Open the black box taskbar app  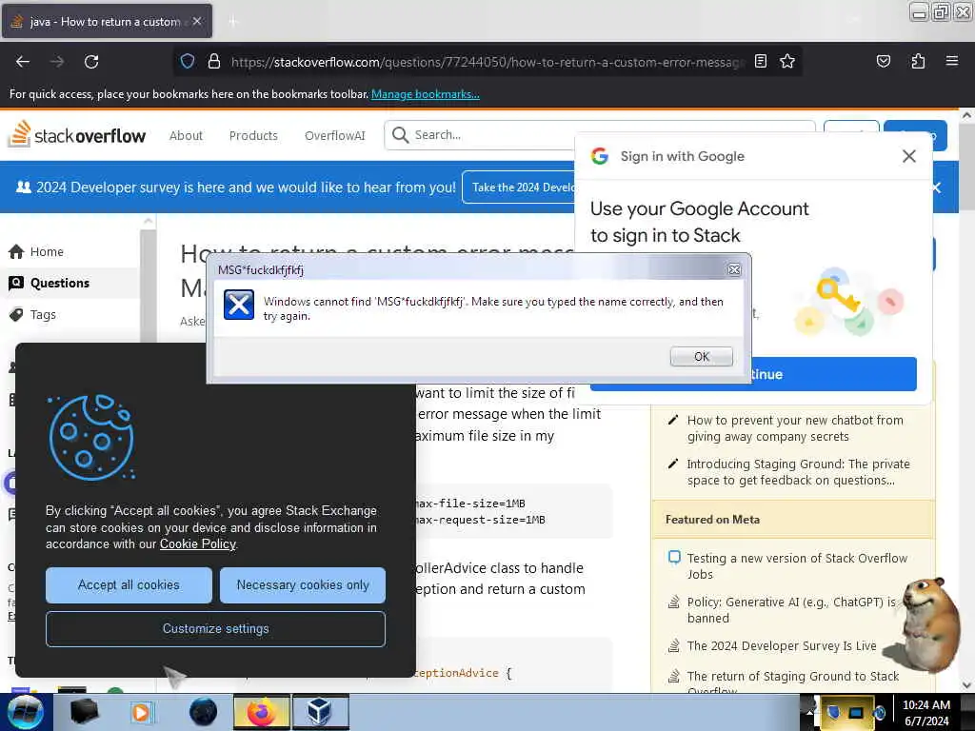(84, 712)
